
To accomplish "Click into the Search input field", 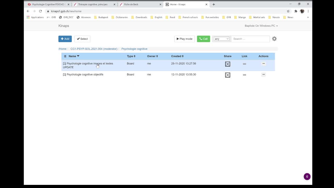I will (x=250, y=39).
